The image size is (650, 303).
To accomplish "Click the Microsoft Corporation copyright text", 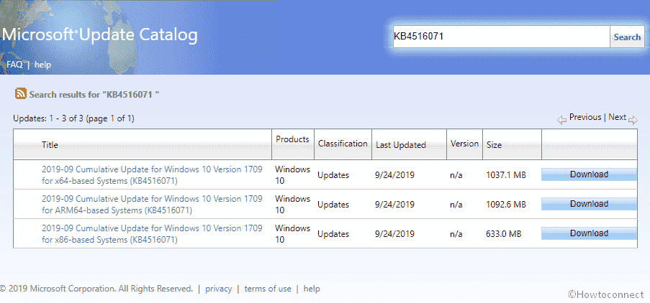I will coord(96,289).
